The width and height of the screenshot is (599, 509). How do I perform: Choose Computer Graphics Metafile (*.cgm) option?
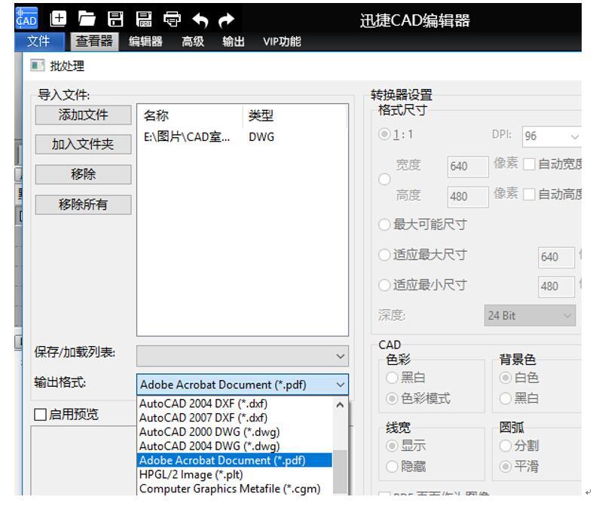[x=234, y=489]
